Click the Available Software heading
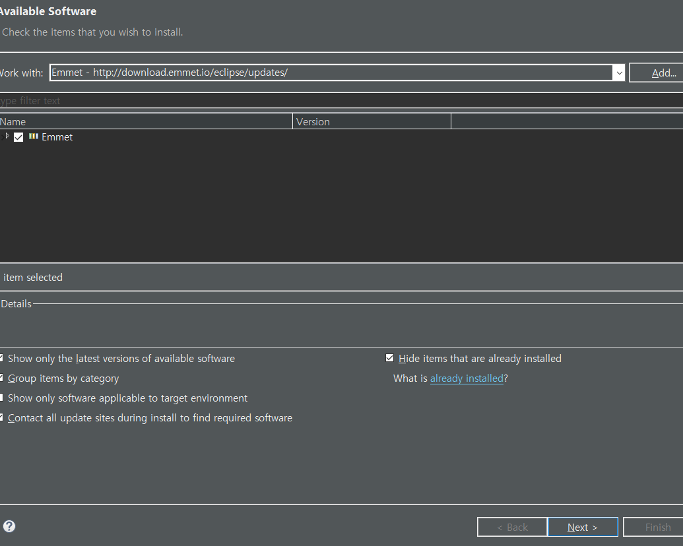 48,11
